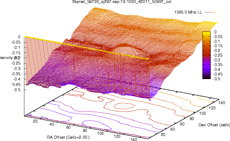Click the -0.15 color bar label
The image size is (230, 141).
point(218,46)
